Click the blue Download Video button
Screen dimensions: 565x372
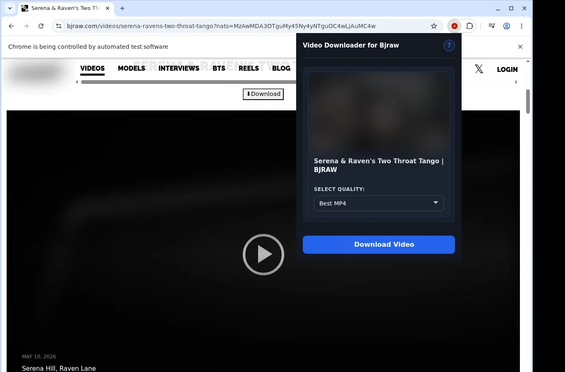(x=379, y=245)
